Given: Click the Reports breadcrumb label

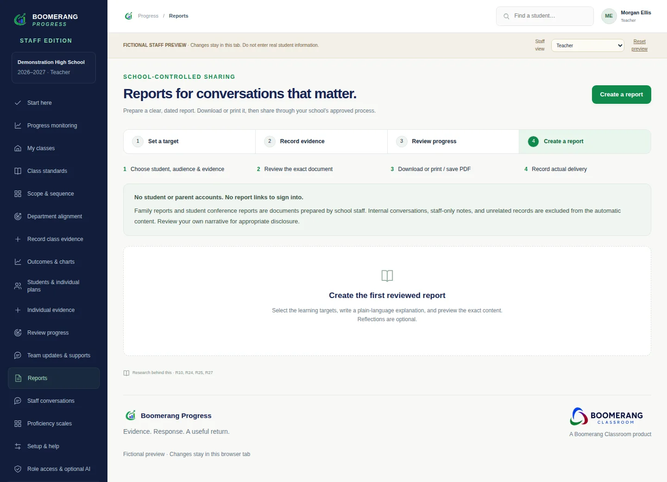Looking at the screenshot, I should coord(179,16).
